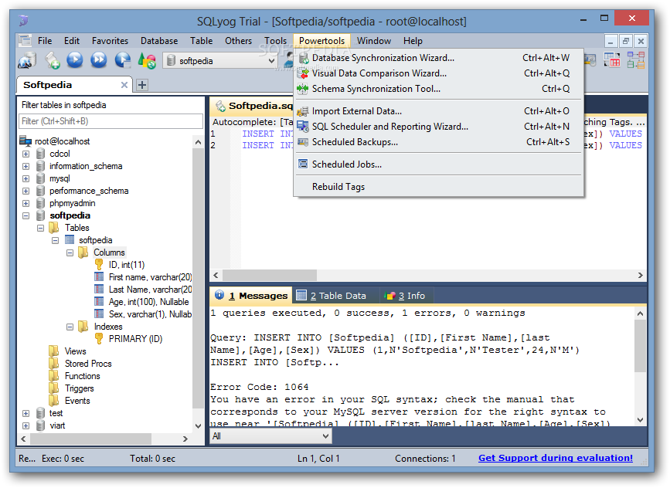
Task: Click the Age column table icon
Action: (99, 302)
